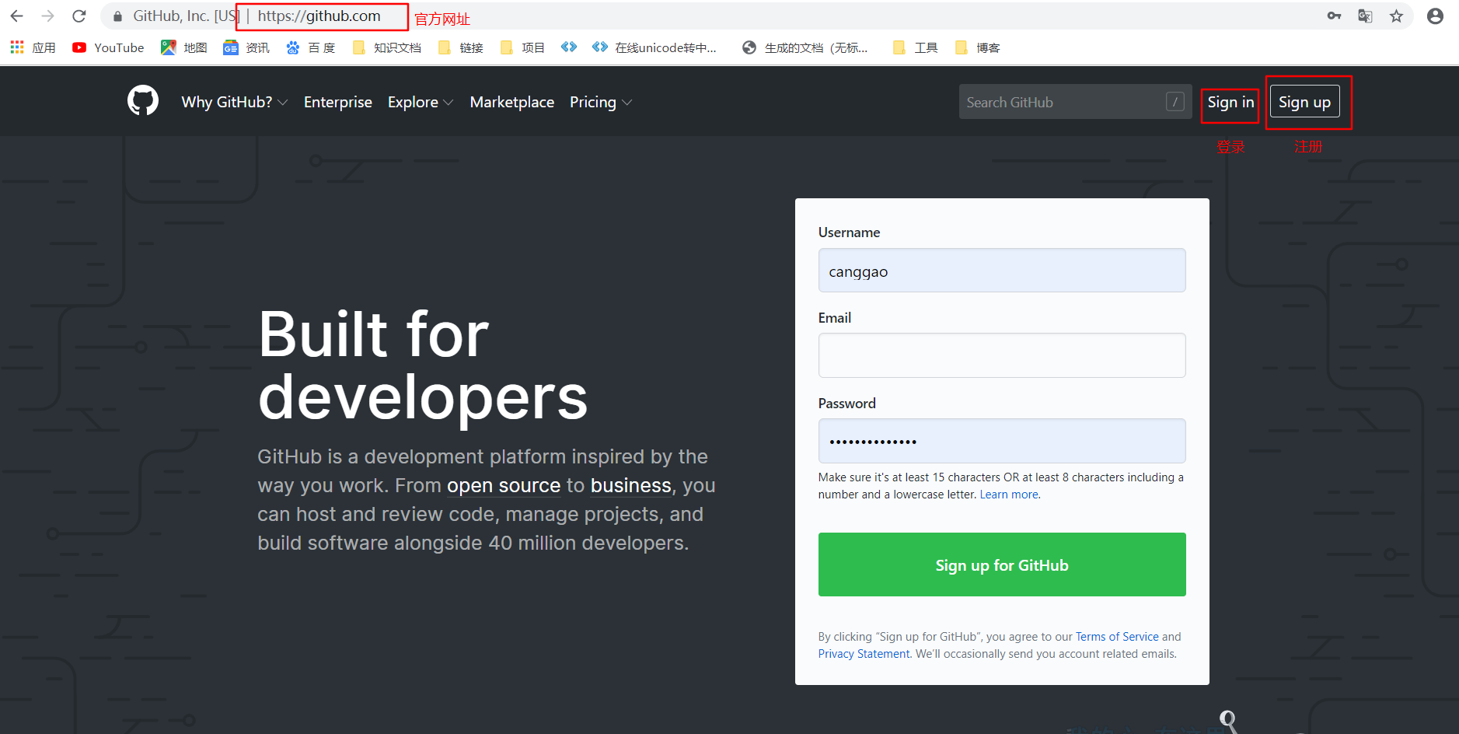Open the Privacy Statement link
Viewport: 1459px width, 734px height.
click(864, 654)
